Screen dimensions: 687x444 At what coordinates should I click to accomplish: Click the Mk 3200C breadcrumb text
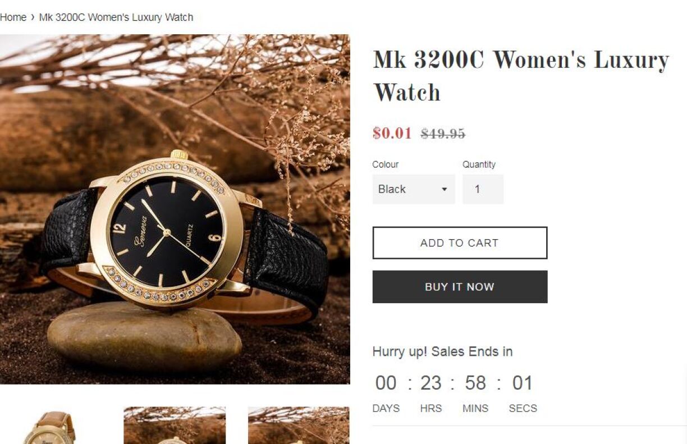(x=116, y=17)
